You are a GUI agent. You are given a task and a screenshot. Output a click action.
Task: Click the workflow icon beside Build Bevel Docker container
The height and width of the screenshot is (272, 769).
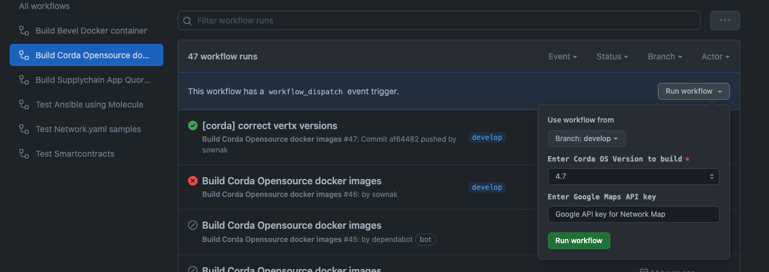tap(24, 31)
